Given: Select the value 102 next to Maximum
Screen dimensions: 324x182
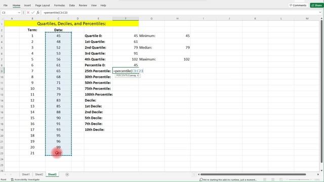Looking at the screenshot, I should click(x=178, y=60).
